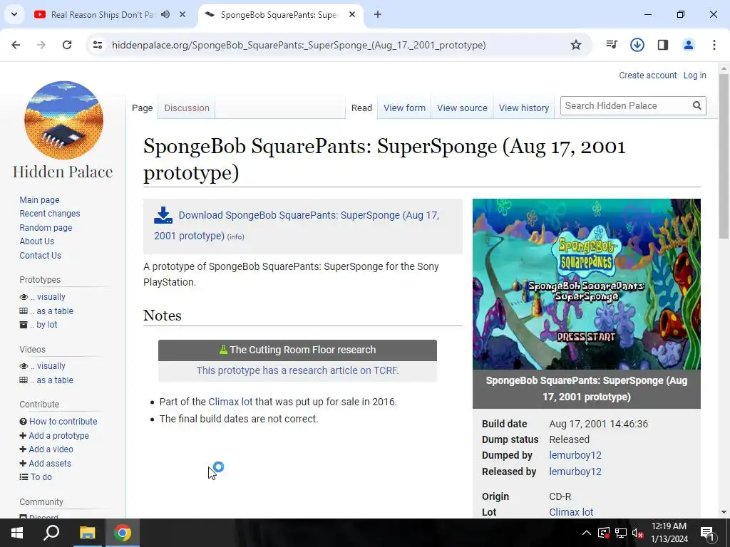The width and height of the screenshot is (730, 547).
Task: Open How to contribute link
Action: point(63,422)
